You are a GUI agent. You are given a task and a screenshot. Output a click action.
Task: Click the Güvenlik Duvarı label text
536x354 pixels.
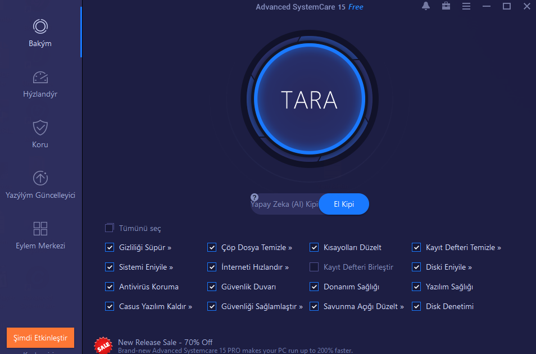[248, 287]
